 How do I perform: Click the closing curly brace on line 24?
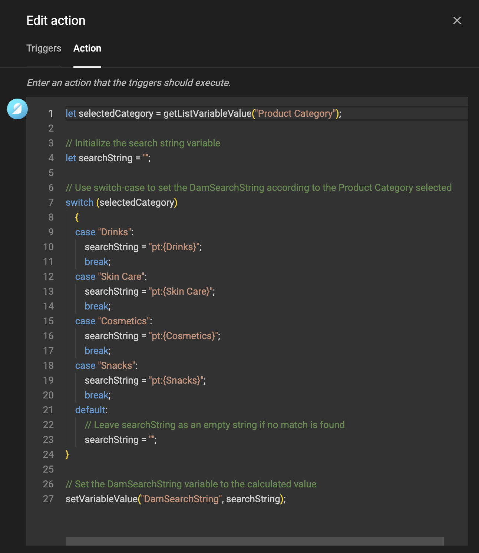[67, 454]
